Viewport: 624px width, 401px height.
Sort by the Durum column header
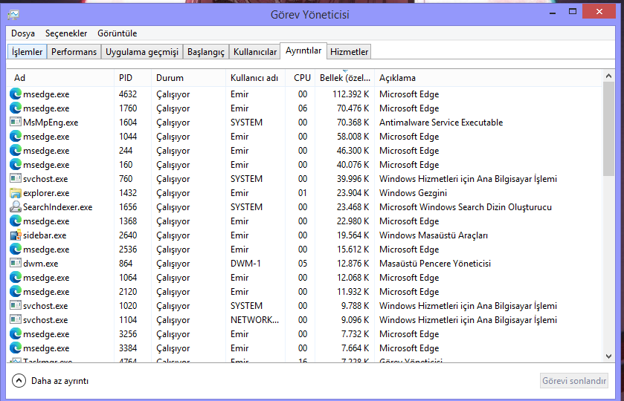pos(189,78)
